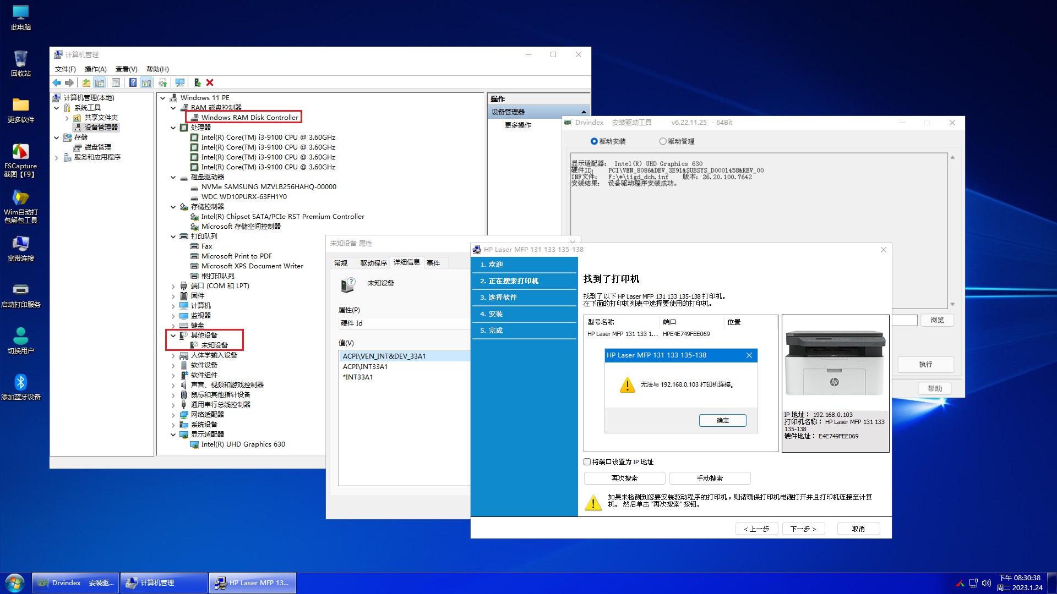
Task: Check the 将端口设置为 IP 地址 checkbox
Action: click(x=587, y=462)
